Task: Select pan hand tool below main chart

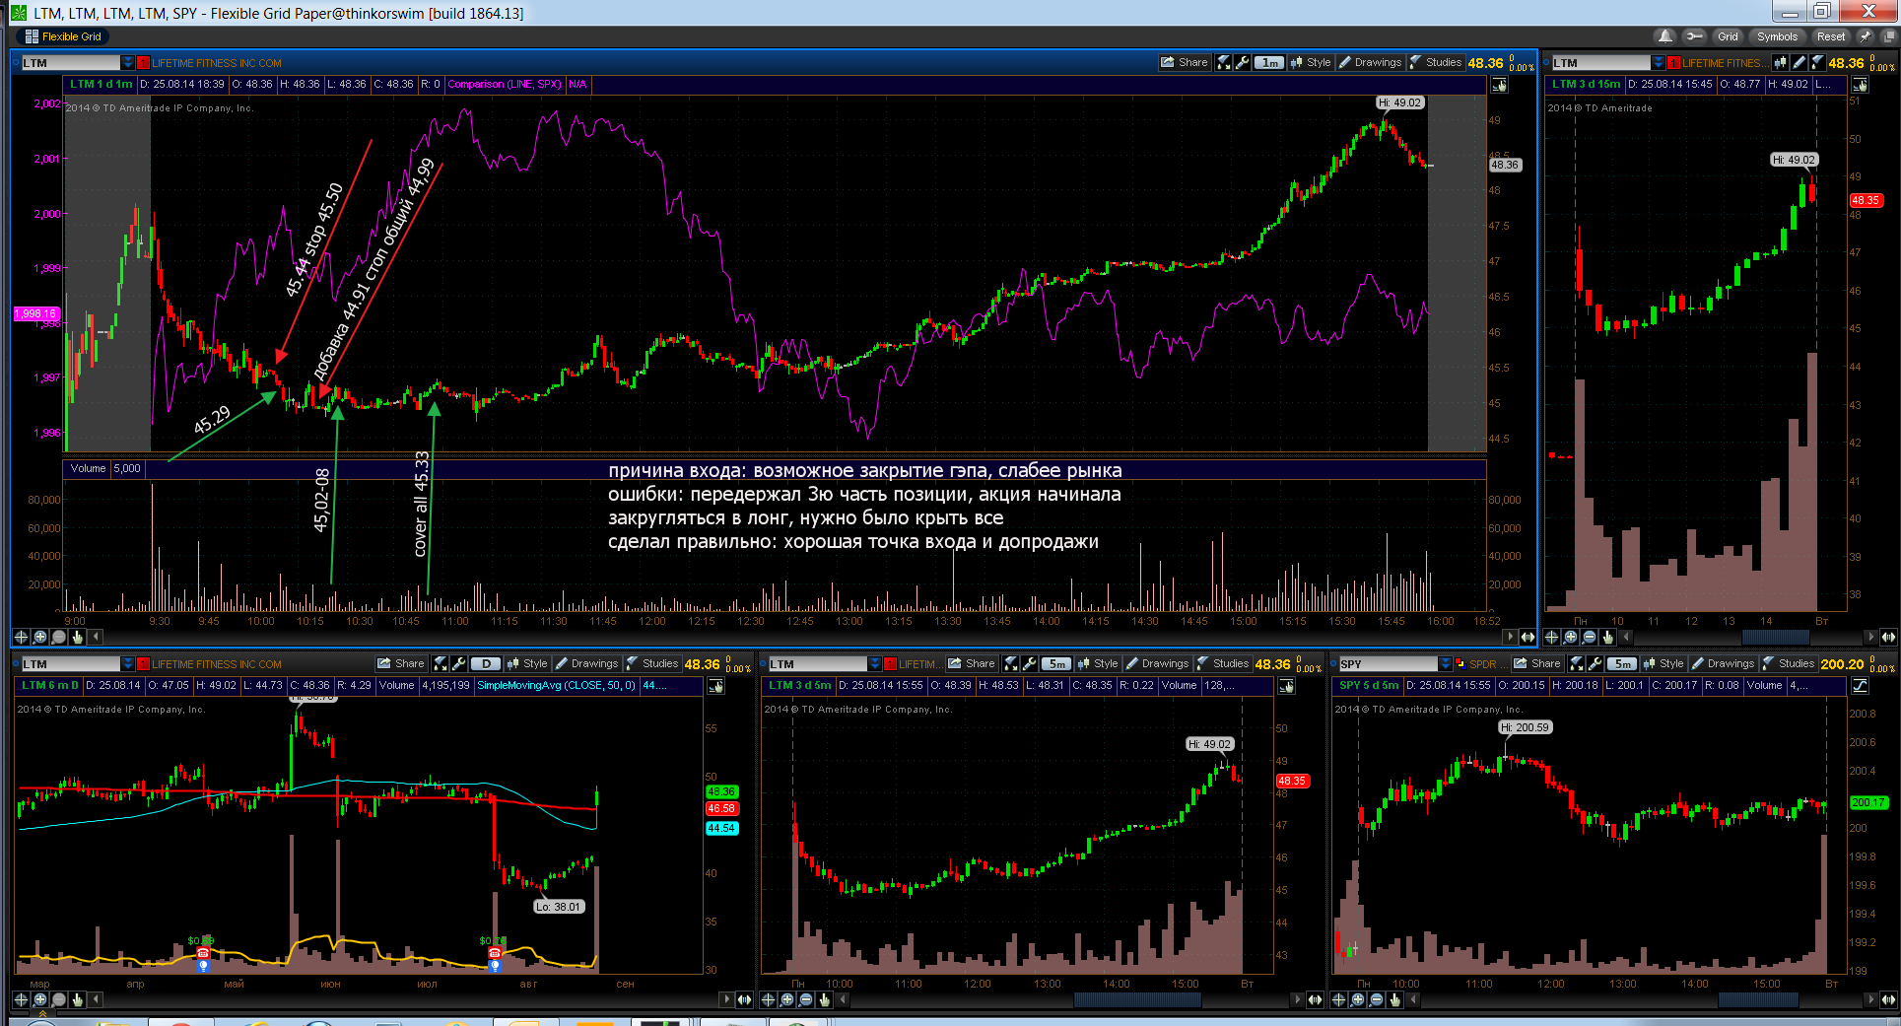Action: point(78,637)
